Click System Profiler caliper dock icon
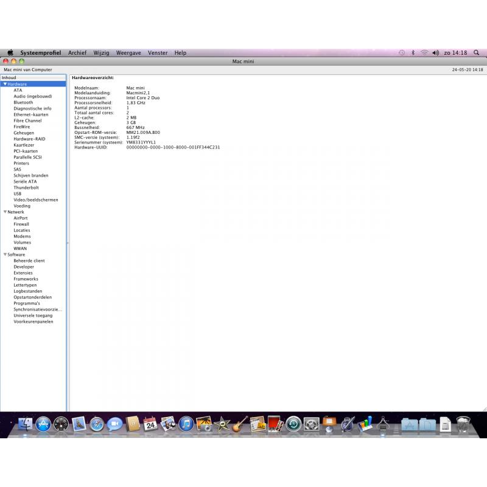This screenshot has width=487, height=487. point(383,424)
